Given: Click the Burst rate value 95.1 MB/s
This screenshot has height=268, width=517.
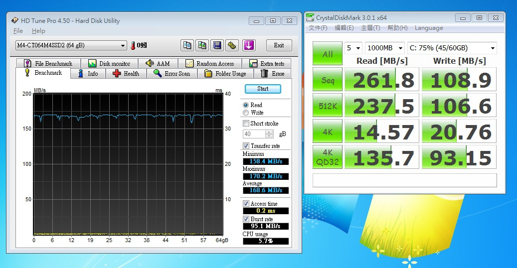Looking at the screenshot, I should click(x=266, y=226).
